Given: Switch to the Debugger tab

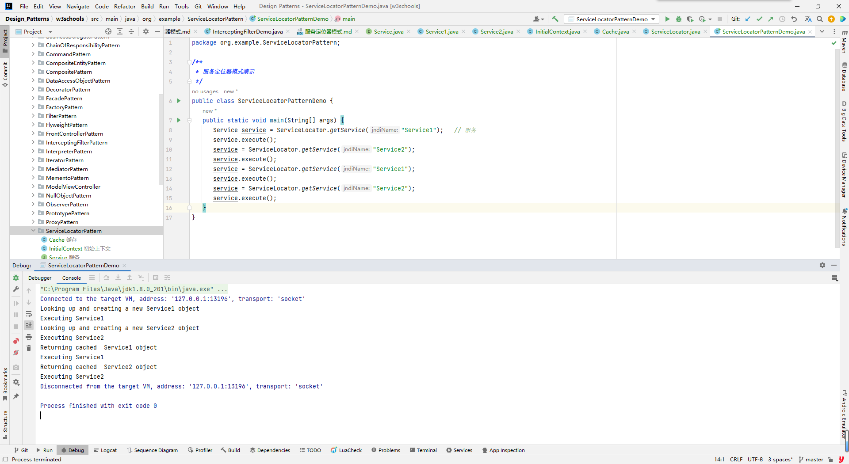Looking at the screenshot, I should [40, 278].
